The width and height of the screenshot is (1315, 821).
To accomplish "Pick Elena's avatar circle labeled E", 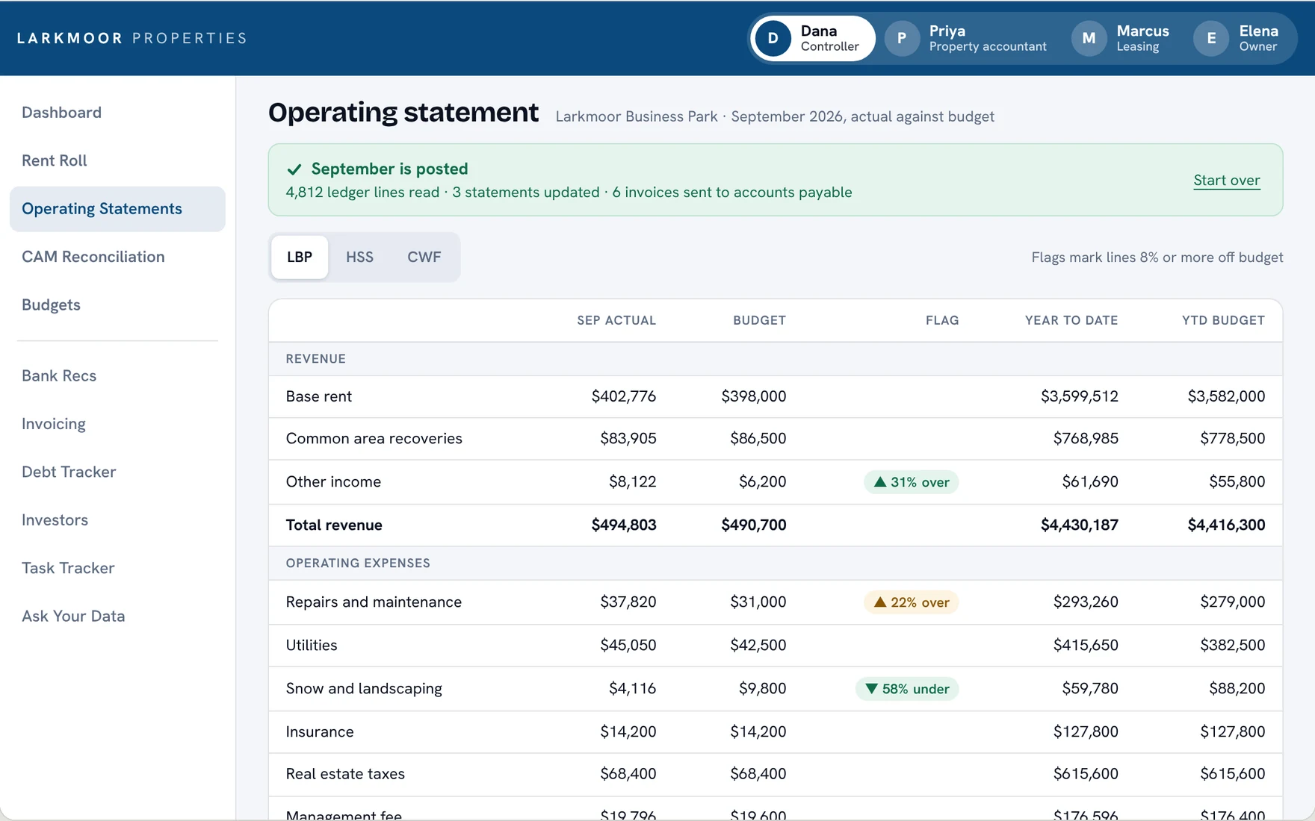I will pyautogui.click(x=1211, y=38).
